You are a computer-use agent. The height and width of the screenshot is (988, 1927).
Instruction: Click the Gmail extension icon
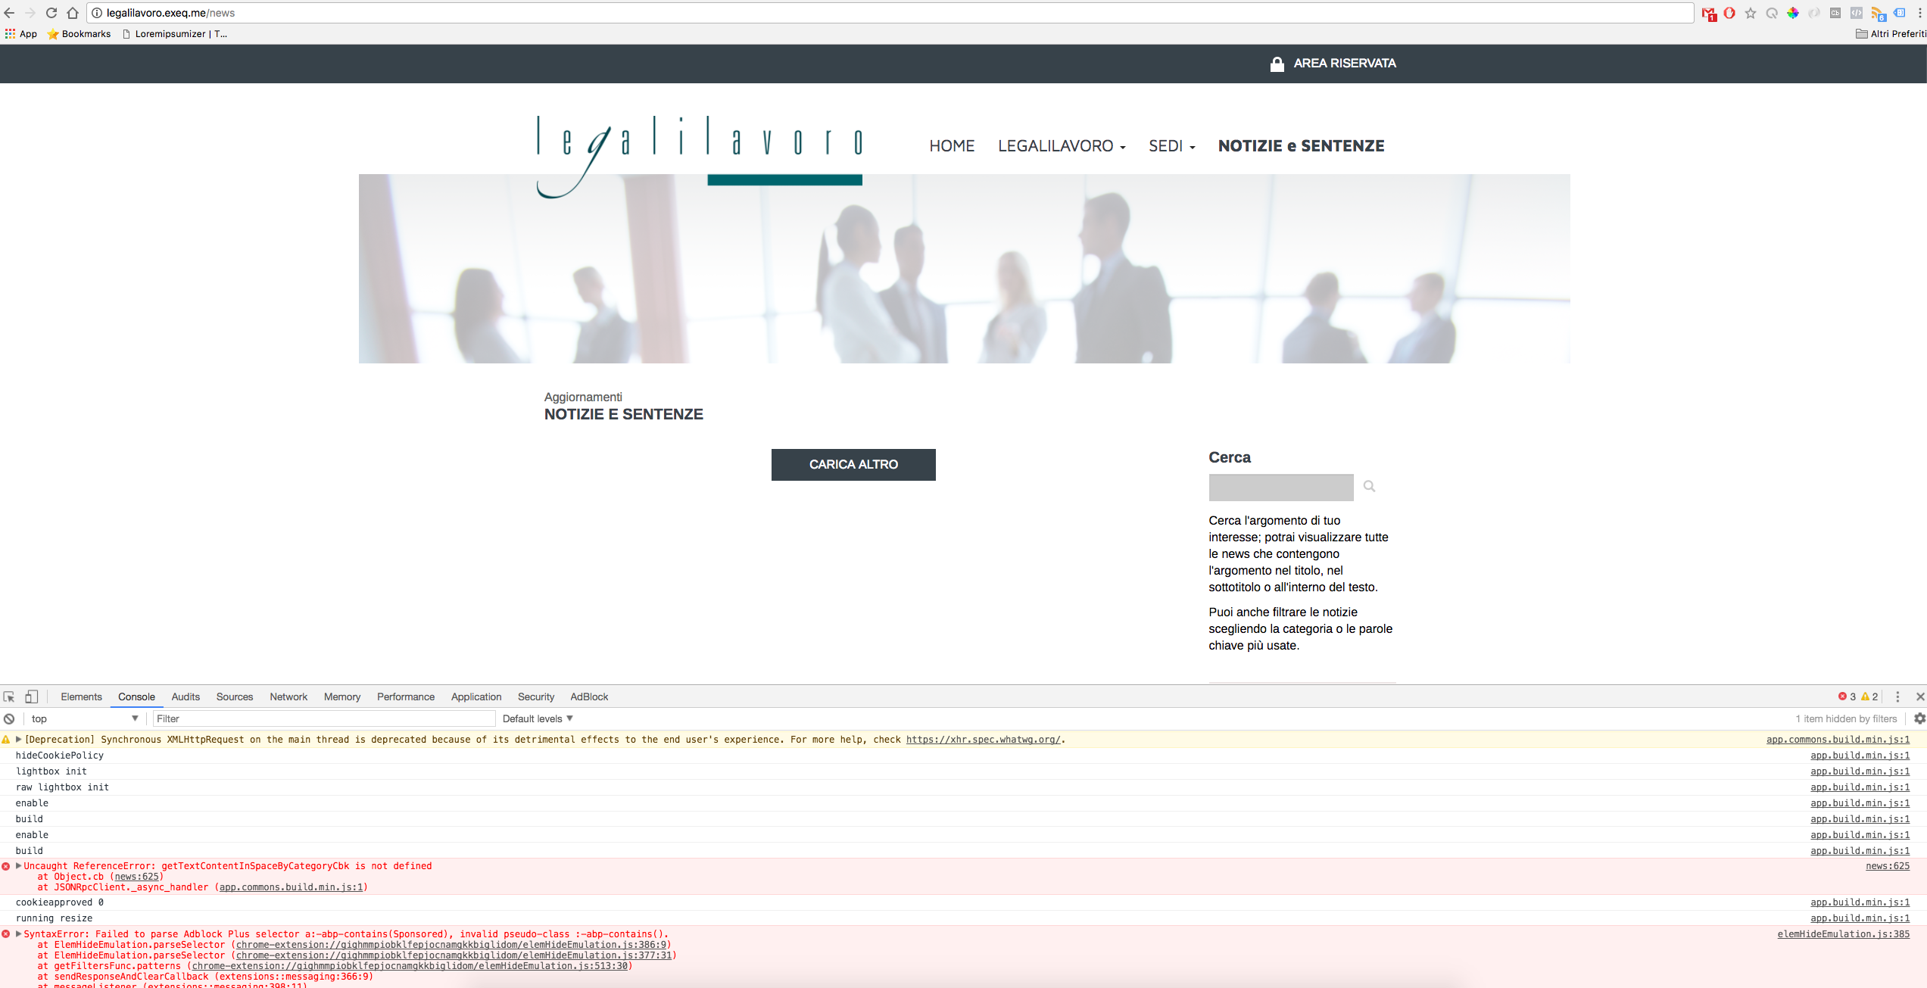tap(1708, 13)
